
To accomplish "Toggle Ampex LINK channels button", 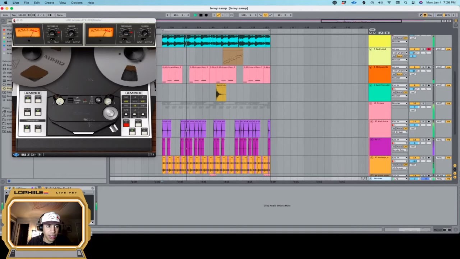I will tap(38, 112).
